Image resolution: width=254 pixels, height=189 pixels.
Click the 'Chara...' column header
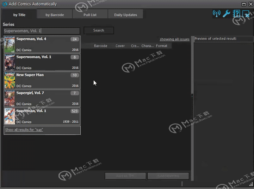pos(147,46)
